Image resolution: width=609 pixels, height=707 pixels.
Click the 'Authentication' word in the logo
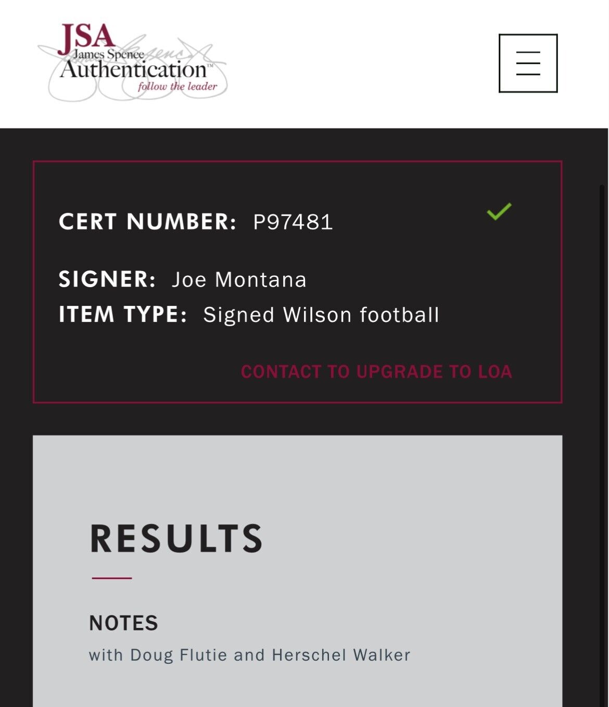(x=133, y=70)
